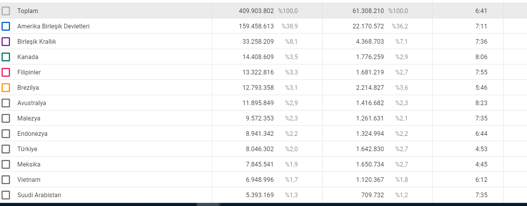Screen dimensions: 527x206
Task: Click the Kanada average duration 8:06
Action: tap(481, 57)
